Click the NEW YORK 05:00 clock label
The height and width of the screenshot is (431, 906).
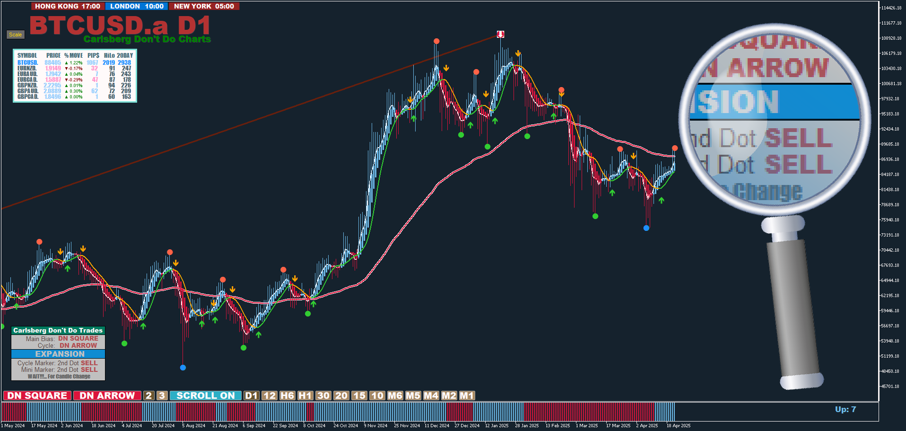click(204, 6)
